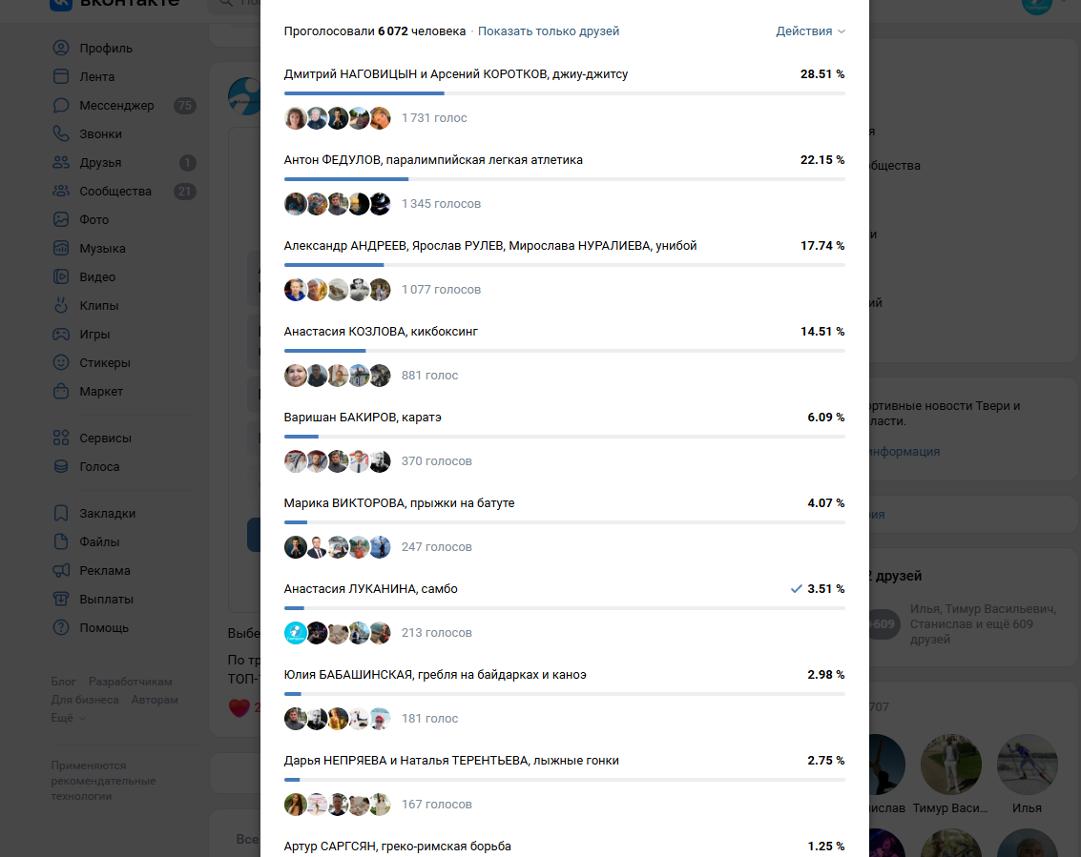1081x857 pixels.
Task: Open the Профиль sidebar icon
Action: (61, 48)
